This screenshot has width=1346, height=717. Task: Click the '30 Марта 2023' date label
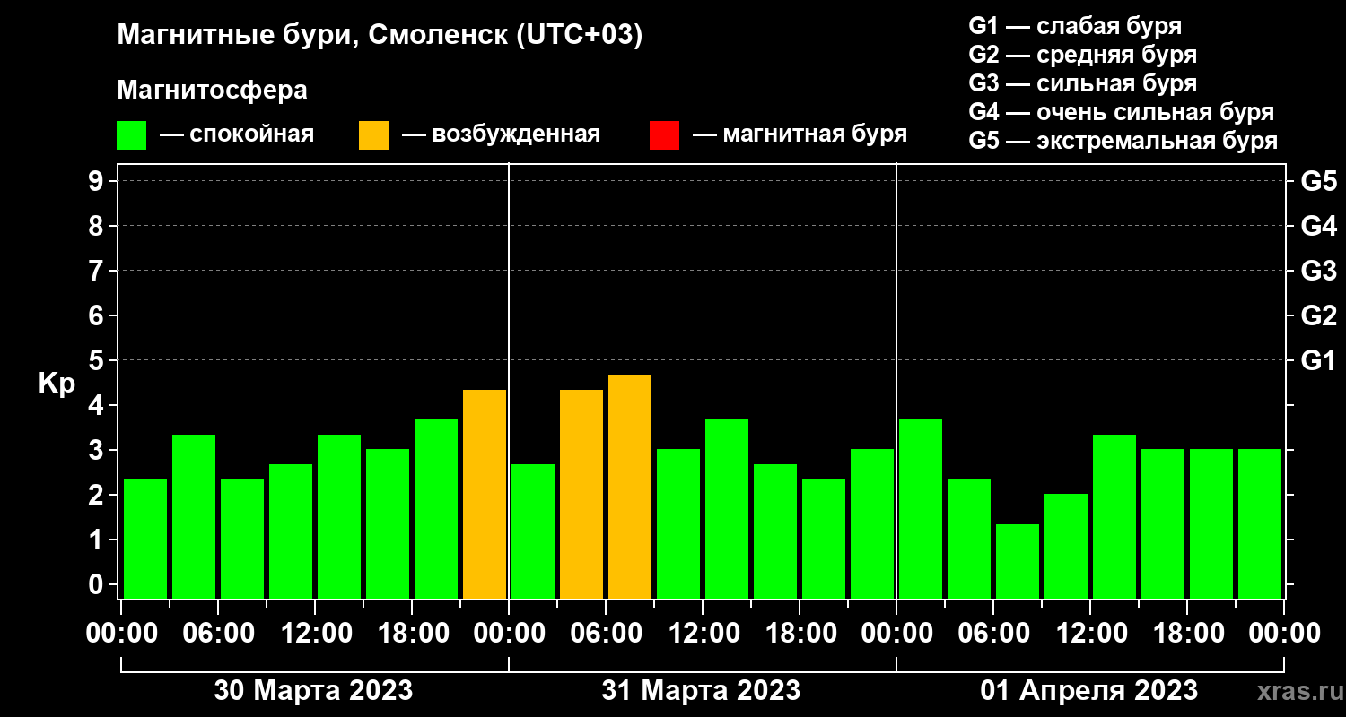(x=313, y=691)
